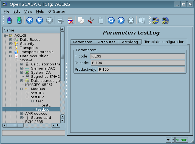The image size is (195, 144).
Task: Expand the Data Bases tree node
Action: point(11,40)
